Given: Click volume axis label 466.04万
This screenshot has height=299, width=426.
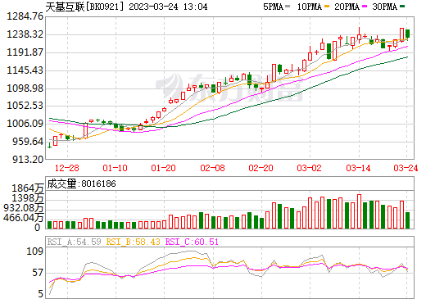Looking at the screenshot, I should [24, 218].
